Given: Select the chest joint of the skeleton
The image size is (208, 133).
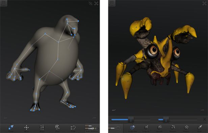Looking at the screenshot, I should (x=58, y=42).
